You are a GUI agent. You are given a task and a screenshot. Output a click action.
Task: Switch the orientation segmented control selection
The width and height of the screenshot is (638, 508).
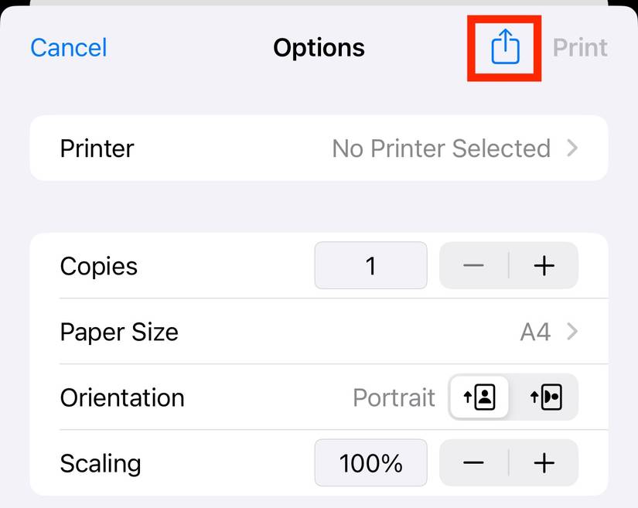click(x=546, y=397)
